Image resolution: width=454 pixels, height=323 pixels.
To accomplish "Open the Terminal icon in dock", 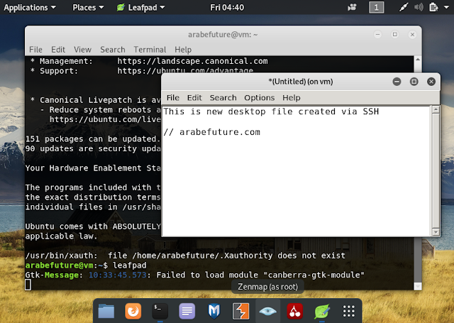I will [160, 311].
